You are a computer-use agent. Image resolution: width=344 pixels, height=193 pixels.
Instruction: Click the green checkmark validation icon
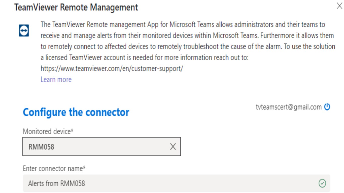322,183
